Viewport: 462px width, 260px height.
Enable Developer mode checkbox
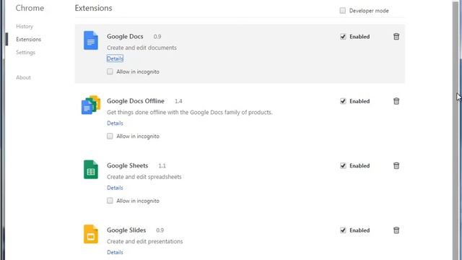342,11
